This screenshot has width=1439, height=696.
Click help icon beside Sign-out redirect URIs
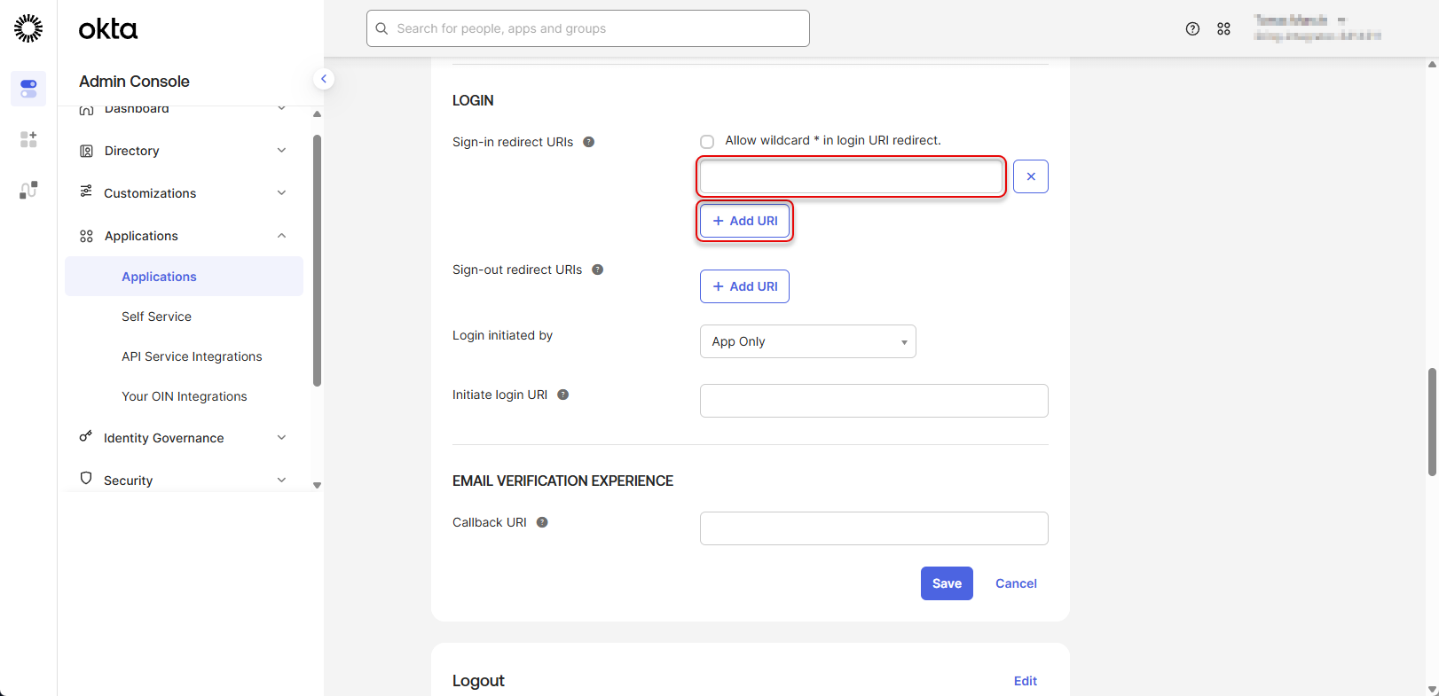(597, 270)
